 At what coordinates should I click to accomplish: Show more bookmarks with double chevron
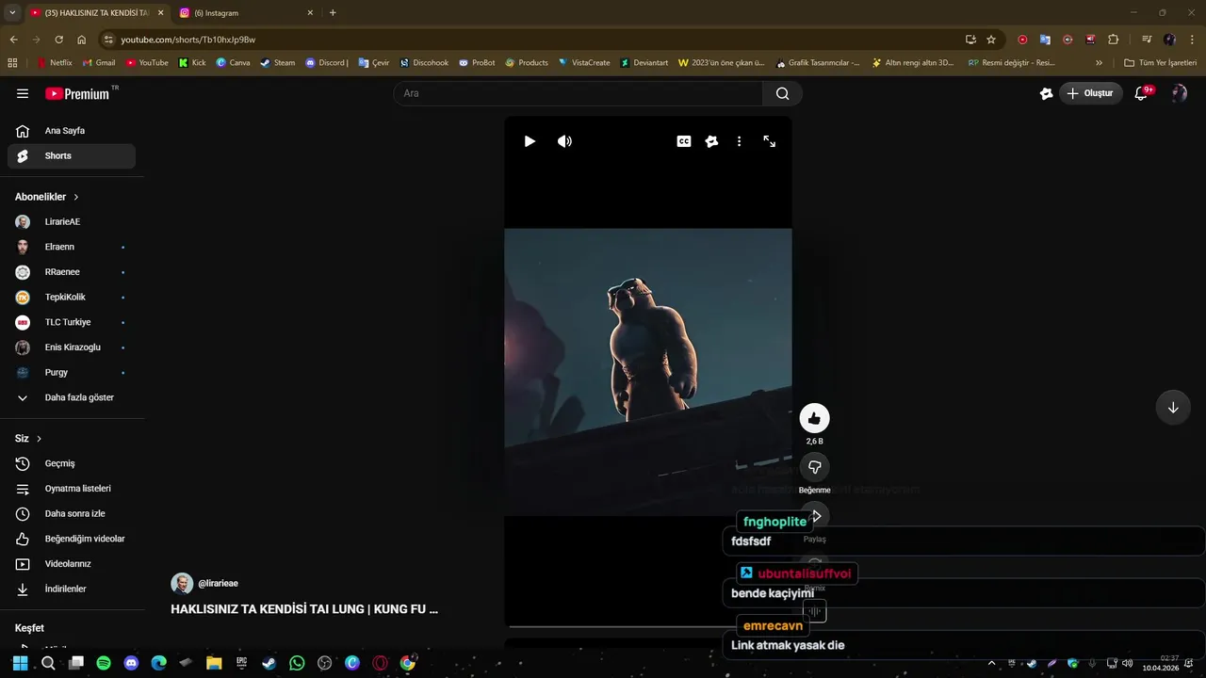[1099, 63]
